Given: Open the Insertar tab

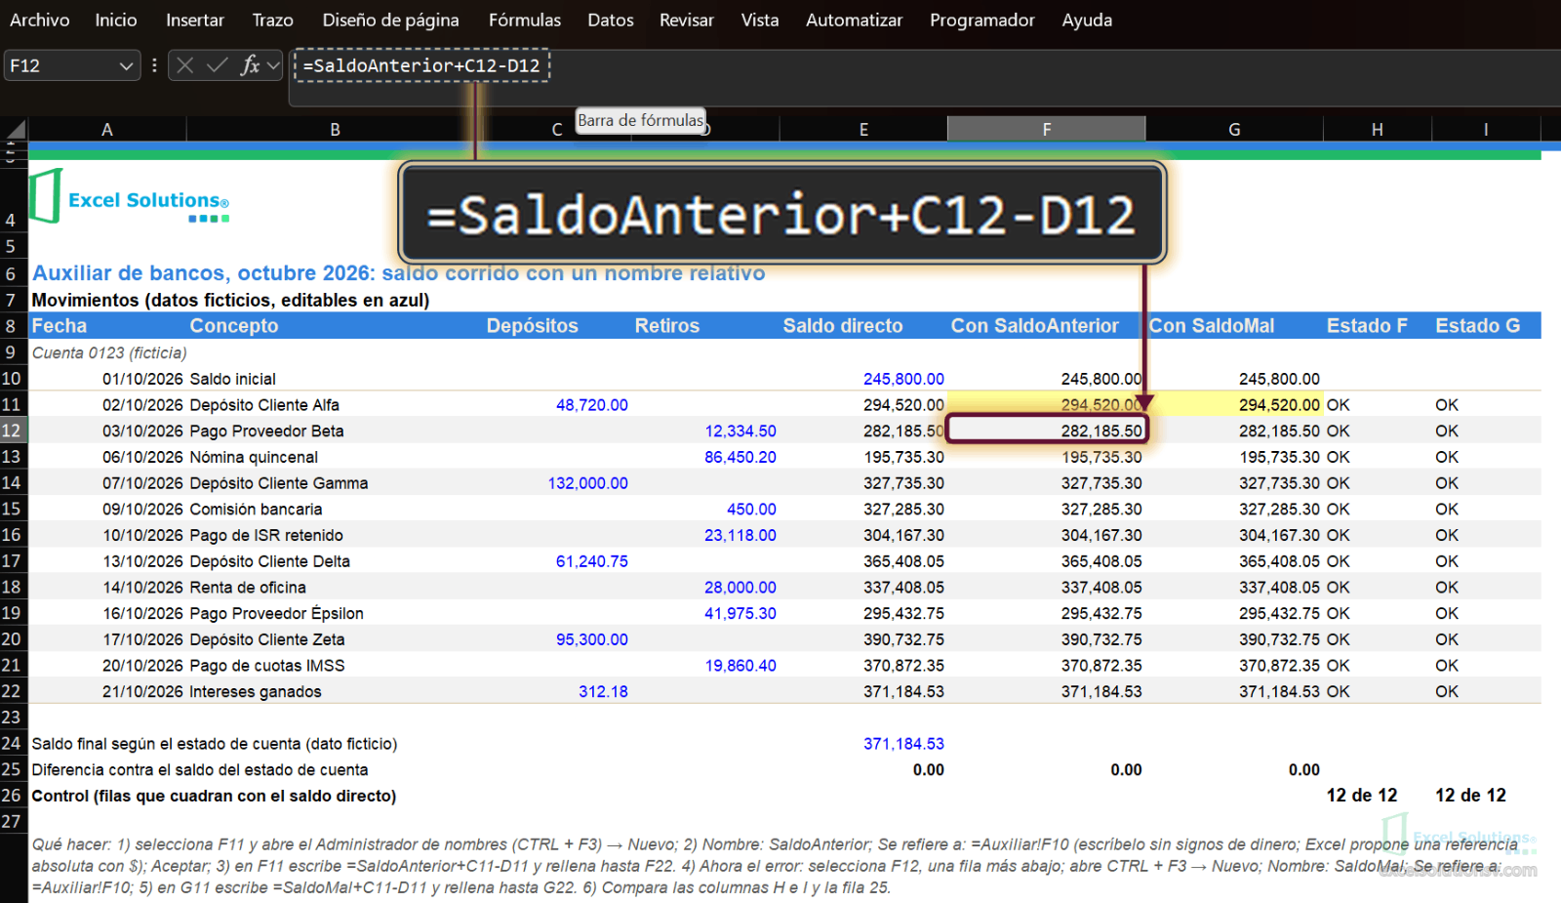Looking at the screenshot, I should tap(195, 20).
